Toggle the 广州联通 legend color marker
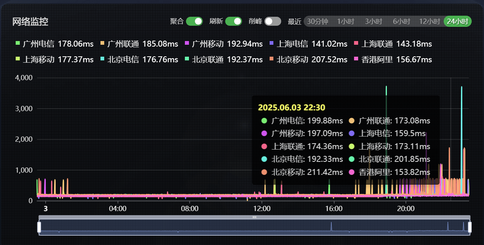The width and height of the screenshot is (484, 245). pyautogui.click(x=102, y=44)
